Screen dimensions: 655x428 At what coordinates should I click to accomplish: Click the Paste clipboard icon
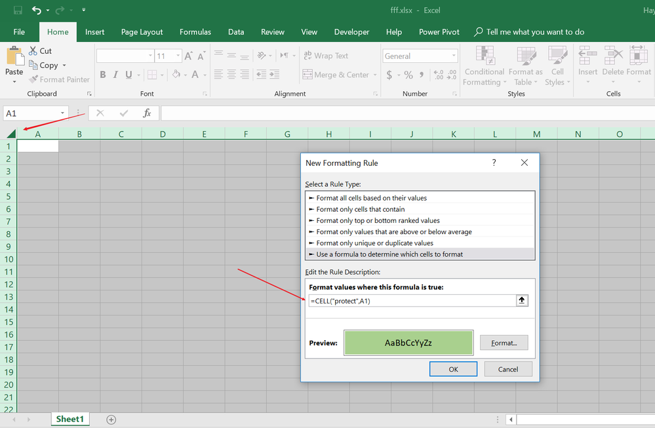pyautogui.click(x=14, y=56)
